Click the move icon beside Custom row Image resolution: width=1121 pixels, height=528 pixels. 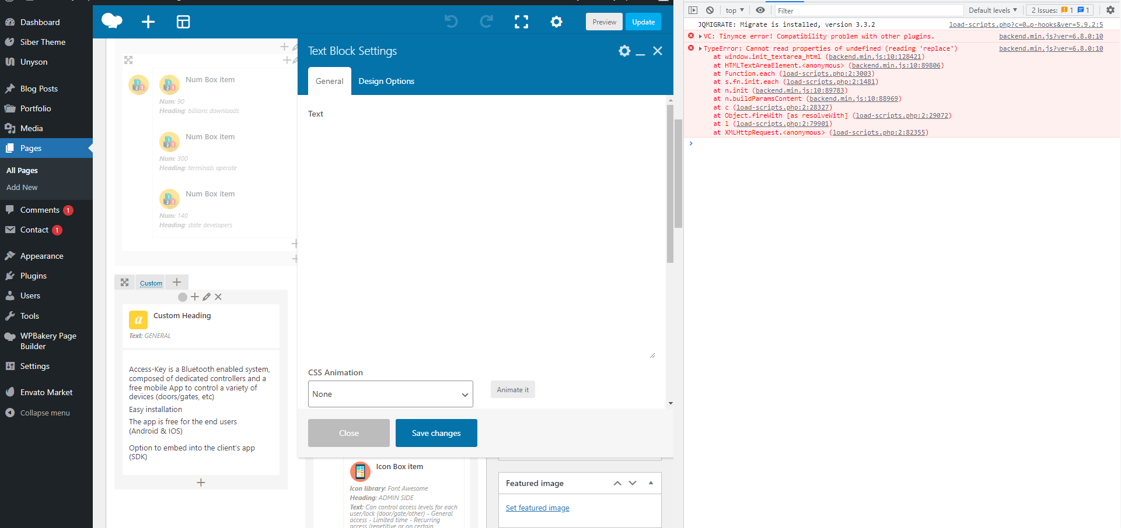point(124,282)
